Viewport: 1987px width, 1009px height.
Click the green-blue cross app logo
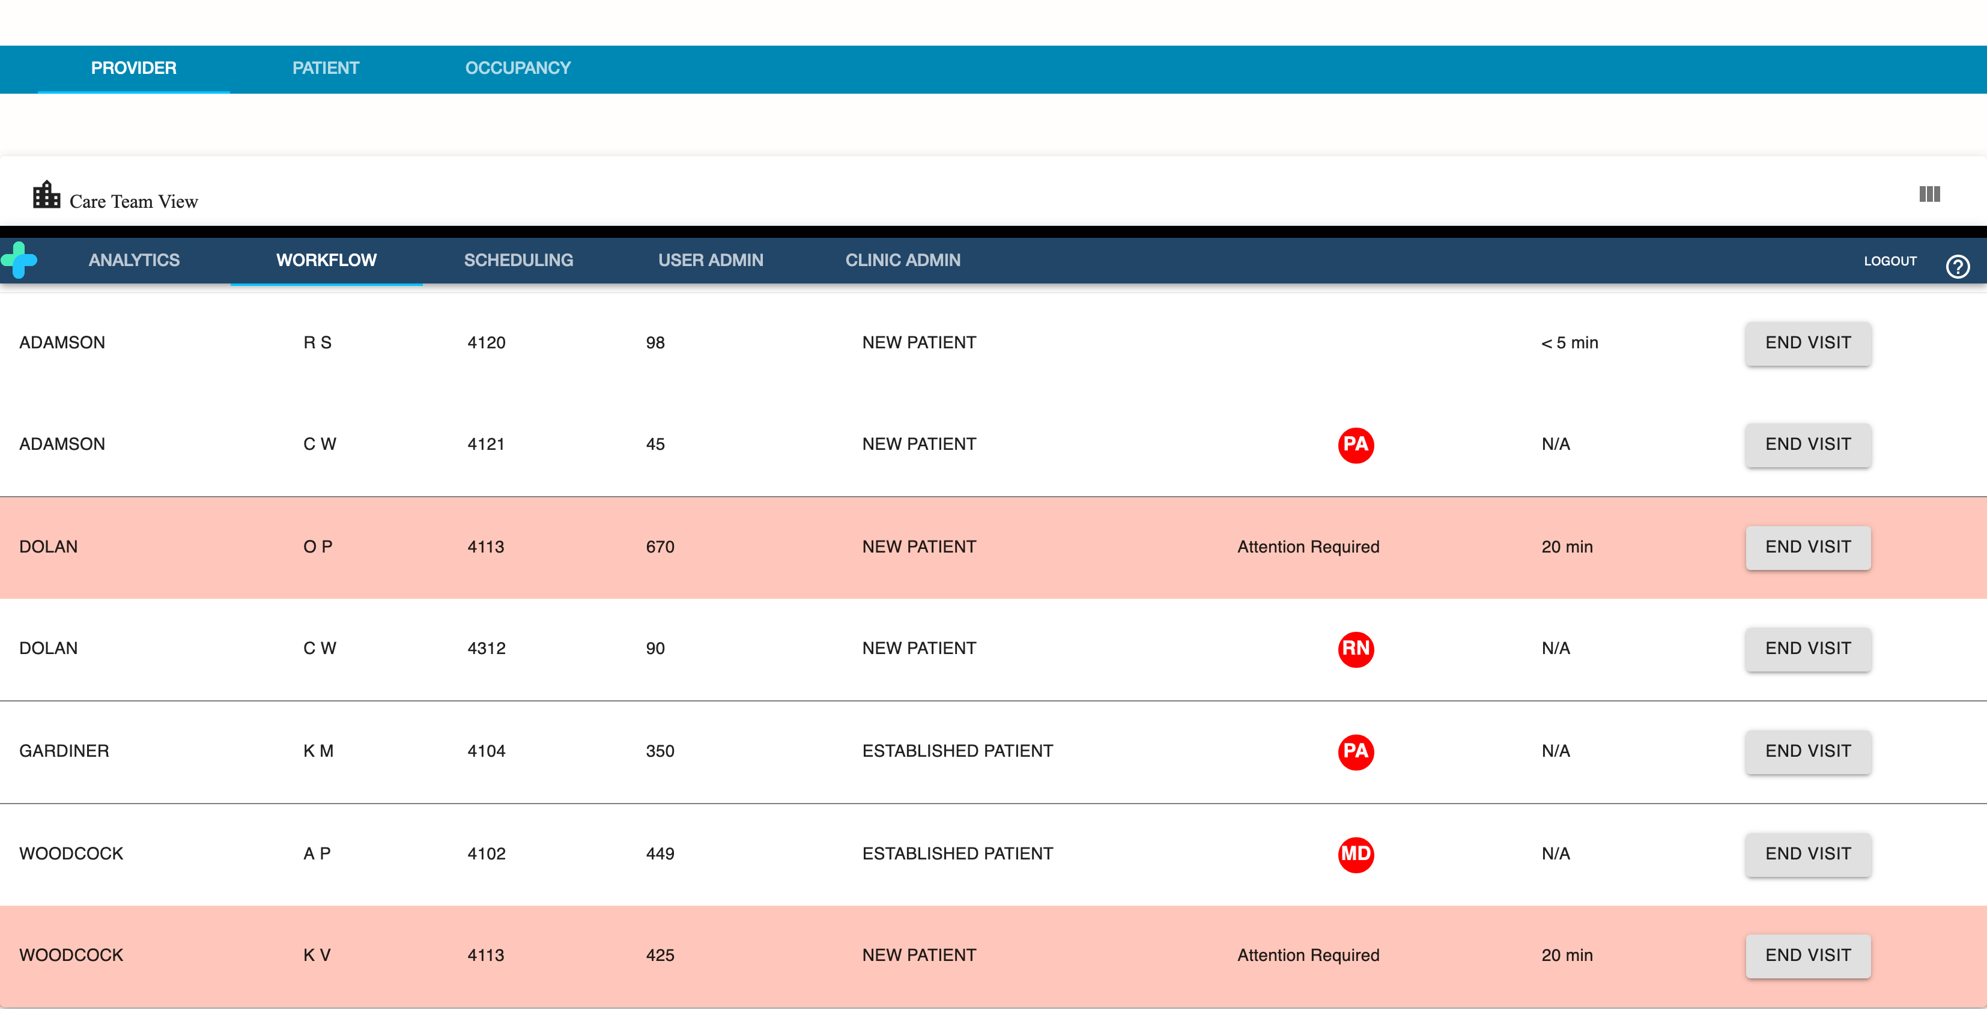click(x=19, y=260)
